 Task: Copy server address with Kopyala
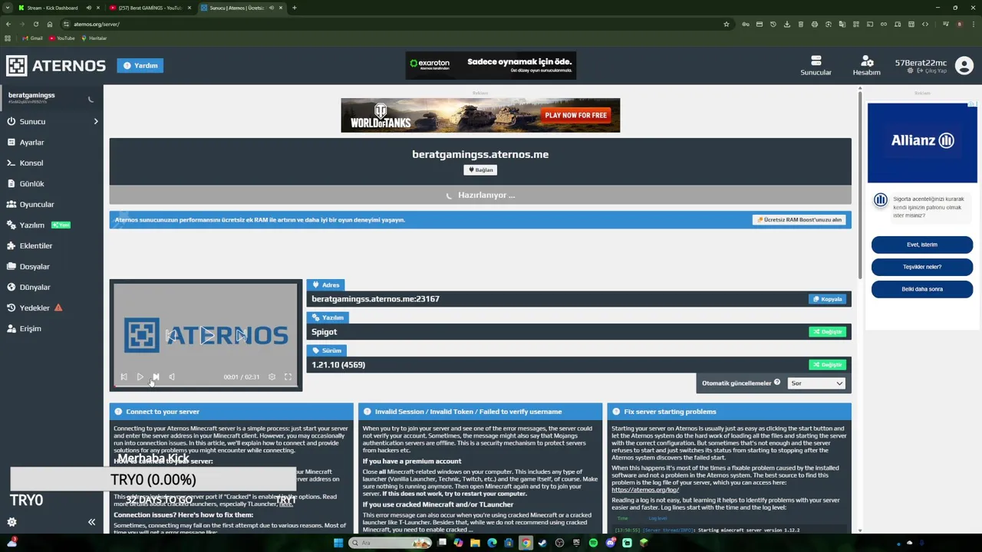tap(827, 299)
